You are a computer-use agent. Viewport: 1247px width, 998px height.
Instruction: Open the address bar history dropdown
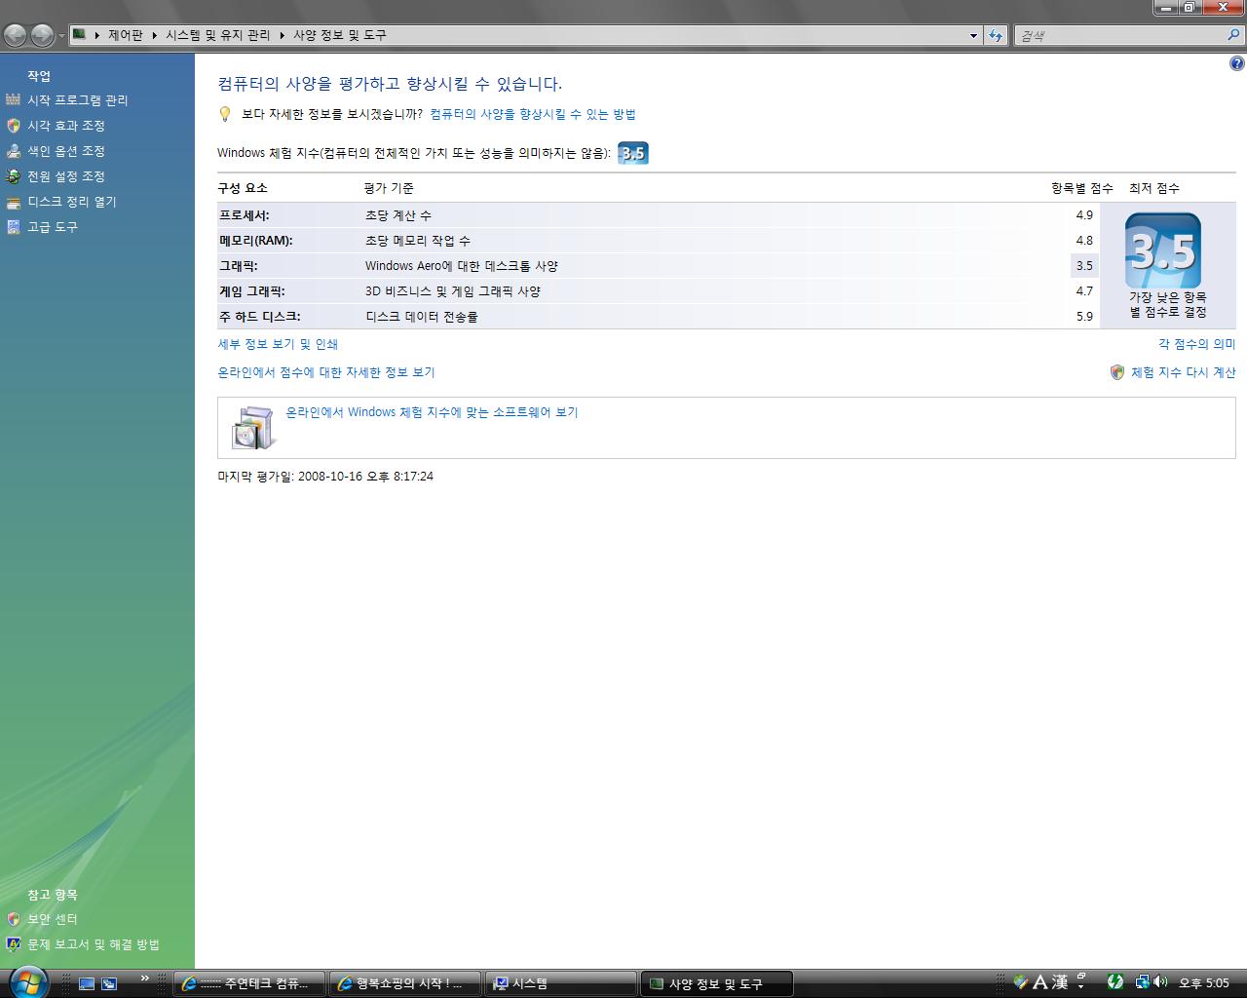click(x=973, y=35)
